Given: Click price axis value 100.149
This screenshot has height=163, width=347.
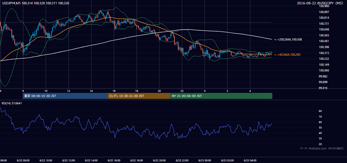Looking at the screenshot, I should point(324,65).
